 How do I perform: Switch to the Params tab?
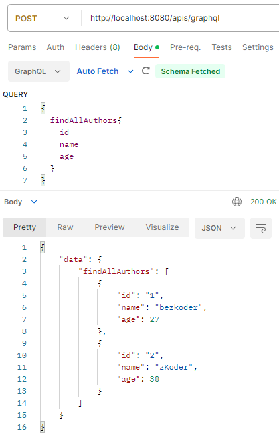tap(22, 47)
